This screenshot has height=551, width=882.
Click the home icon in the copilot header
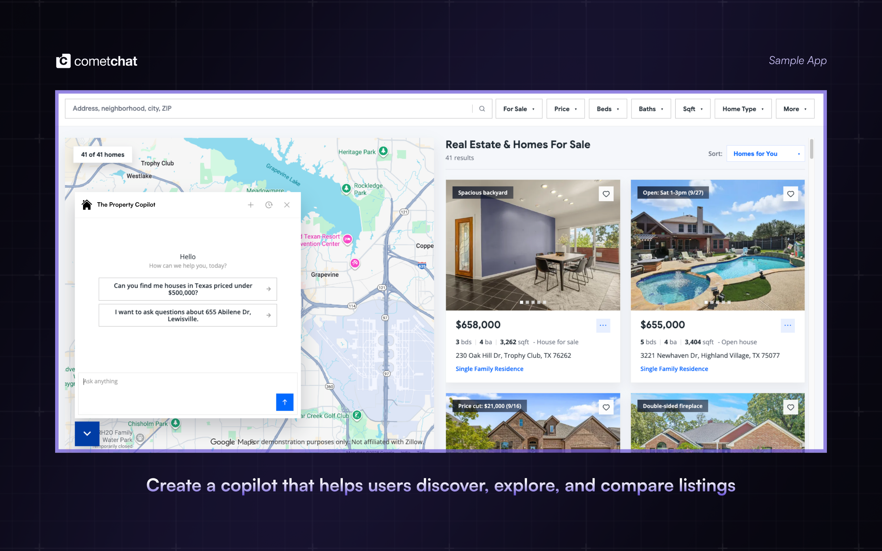pos(86,205)
